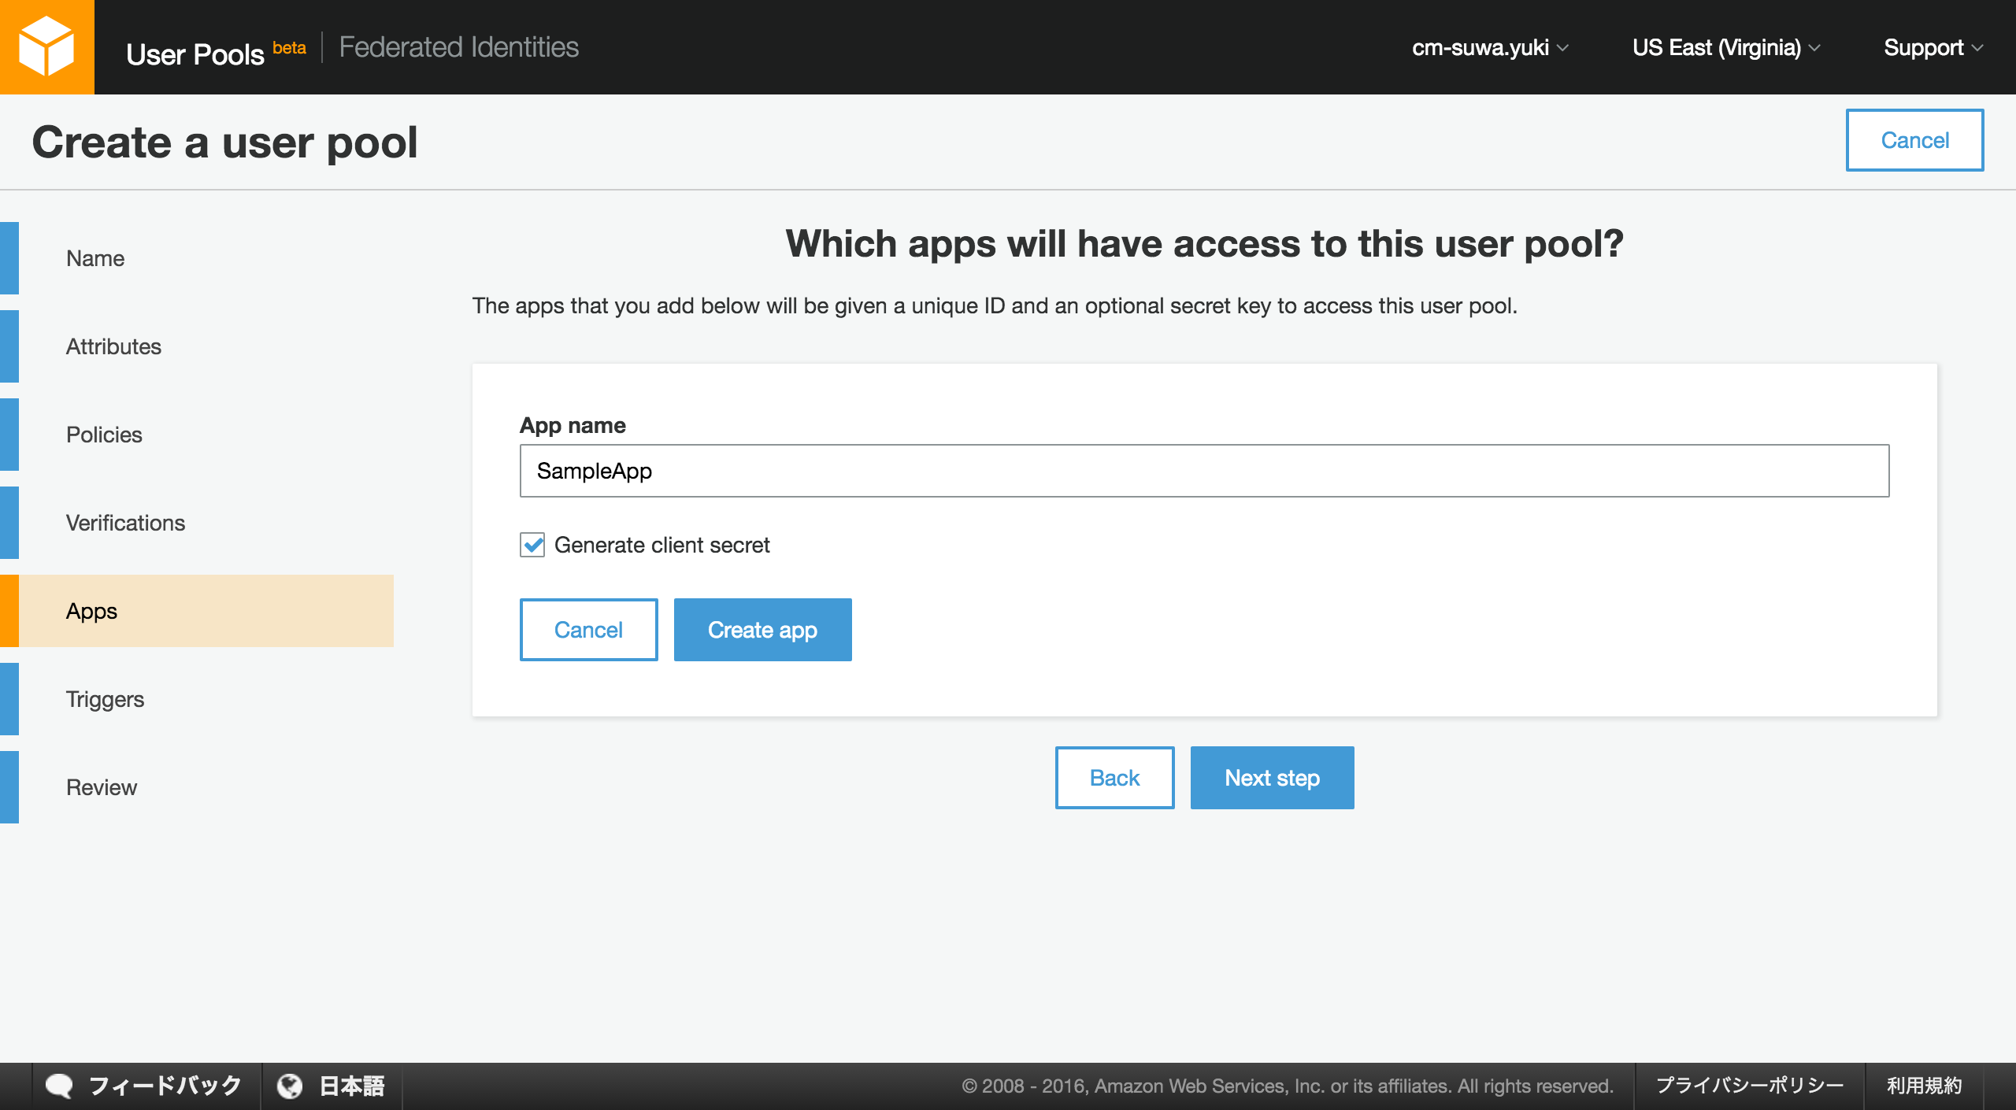This screenshot has width=2016, height=1110.
Task: Click inside the App name input field
Action: click(1205, 470)
